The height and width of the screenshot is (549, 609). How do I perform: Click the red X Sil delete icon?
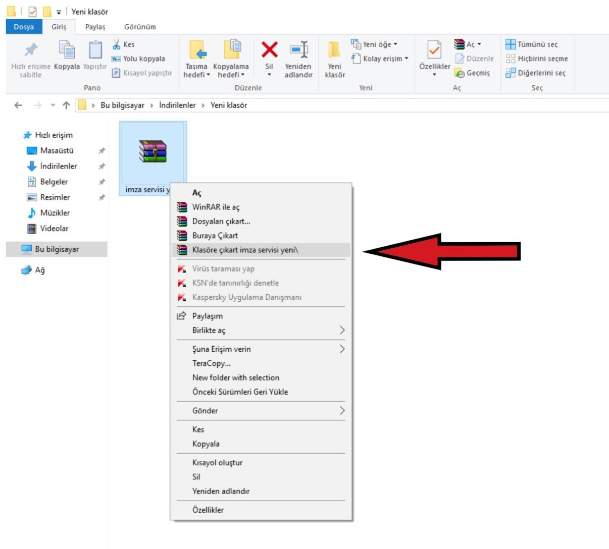269,50
